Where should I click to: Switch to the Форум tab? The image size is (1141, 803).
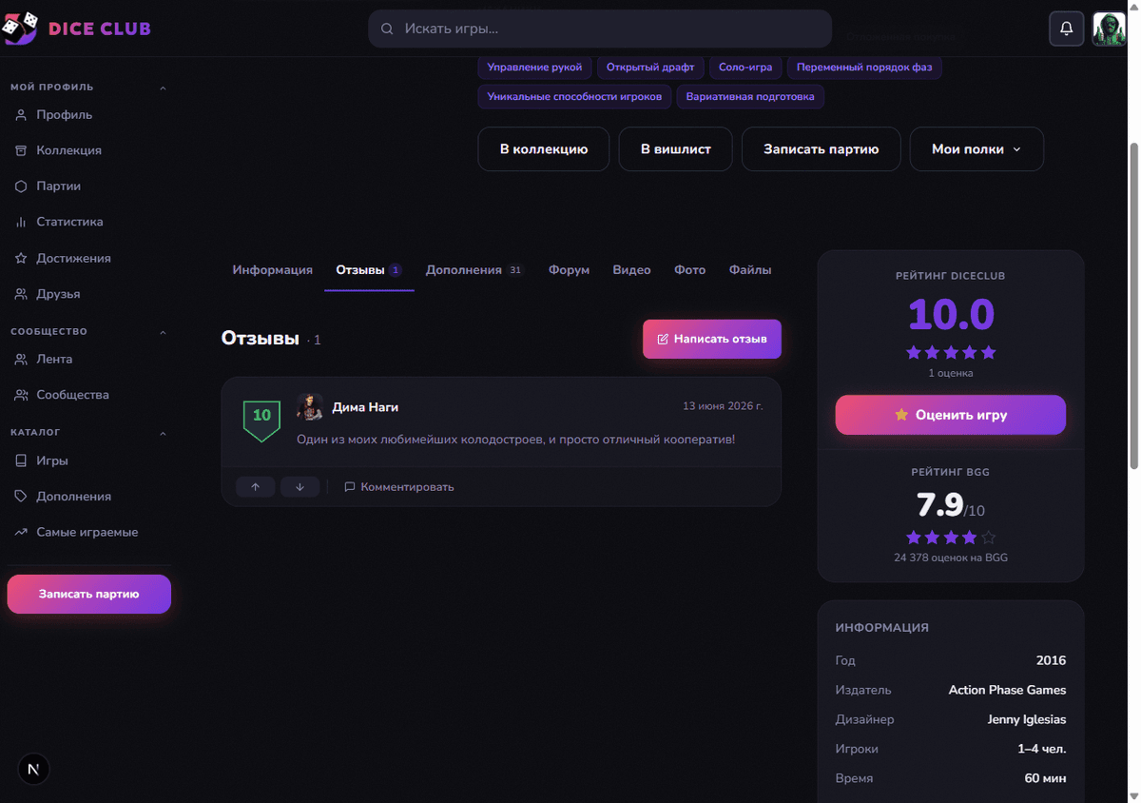[x=569, y=270]
